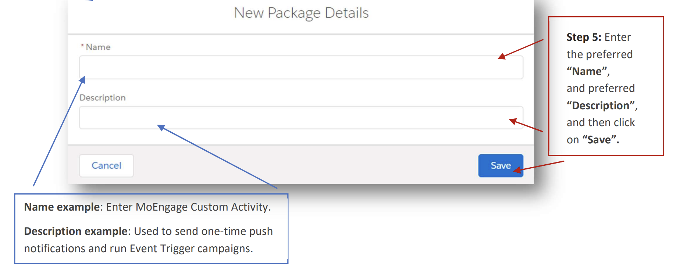Screen dimensions: 676x272
Task: Save the new package details
Action: [x=501, y=165]
